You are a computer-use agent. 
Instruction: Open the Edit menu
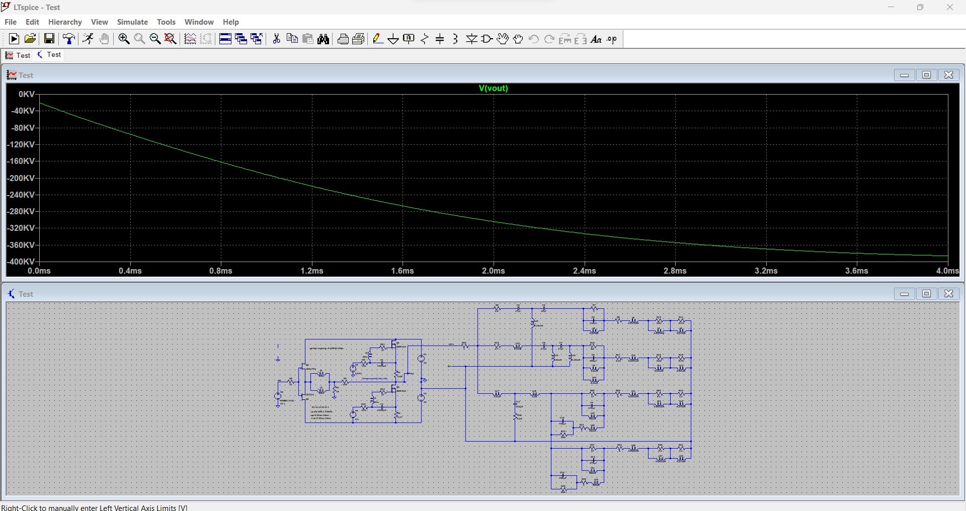[32, 22]
